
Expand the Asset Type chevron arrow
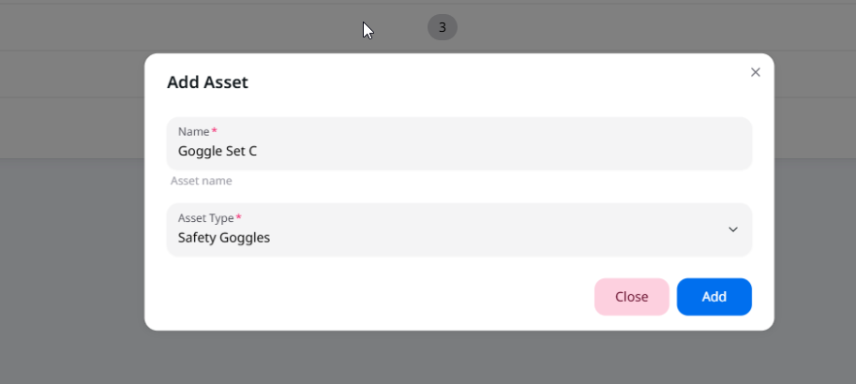(x=733, y=229)
